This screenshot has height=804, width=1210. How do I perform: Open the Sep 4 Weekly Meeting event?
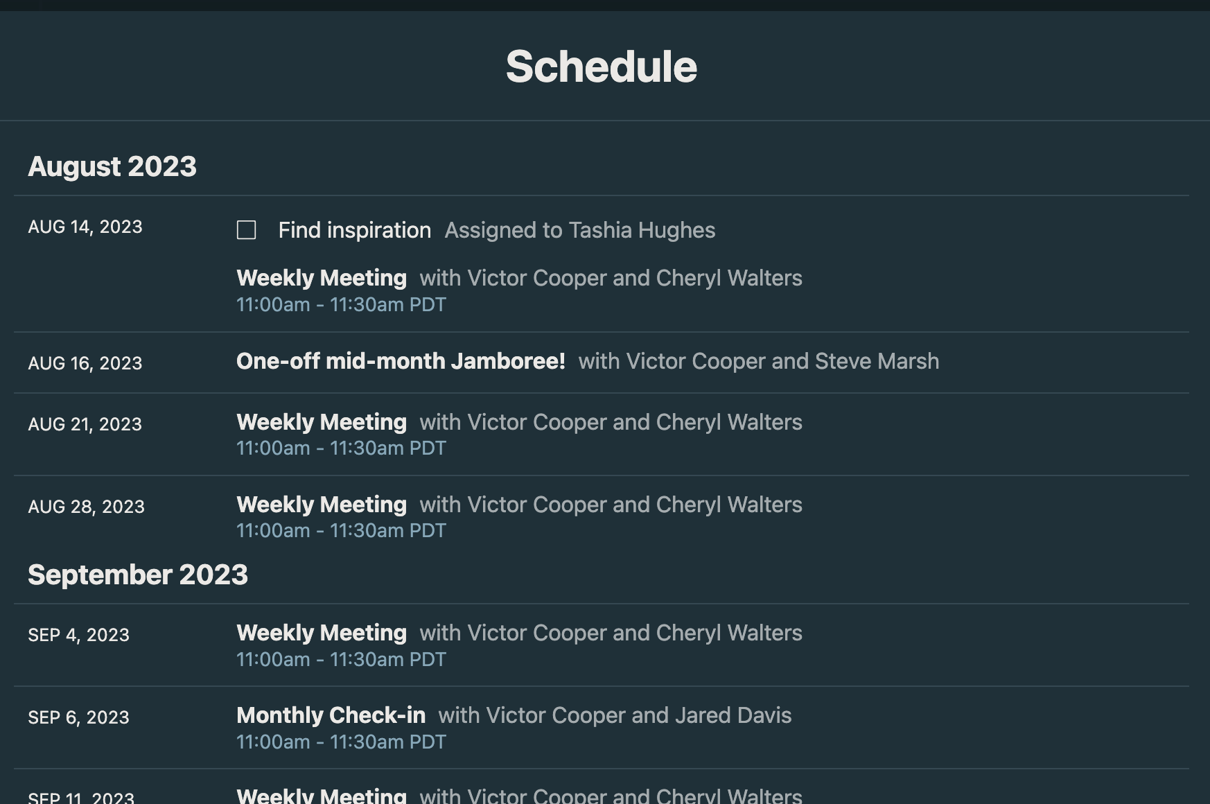[322, 633]
